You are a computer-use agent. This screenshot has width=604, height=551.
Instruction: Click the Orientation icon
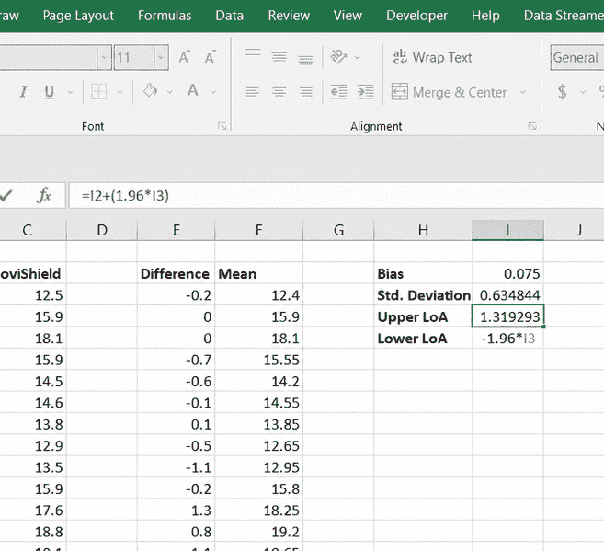(338, 57)
